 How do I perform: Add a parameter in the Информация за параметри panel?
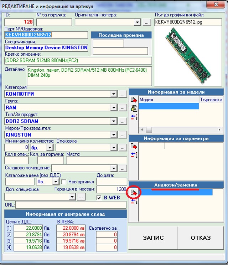coord(134,146)
